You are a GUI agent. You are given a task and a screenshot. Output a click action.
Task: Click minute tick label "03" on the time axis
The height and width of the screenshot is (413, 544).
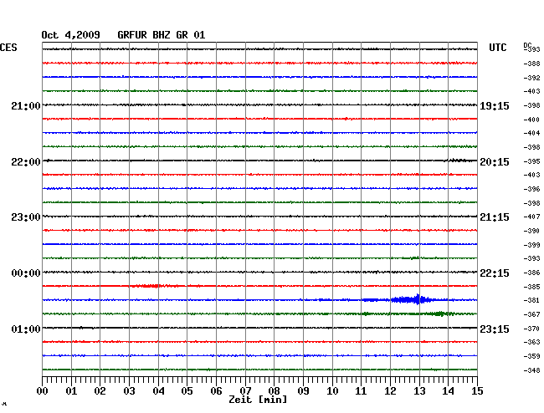click(x=130, y=391)
